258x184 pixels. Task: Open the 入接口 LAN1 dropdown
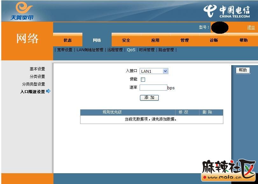pos(154,71)
